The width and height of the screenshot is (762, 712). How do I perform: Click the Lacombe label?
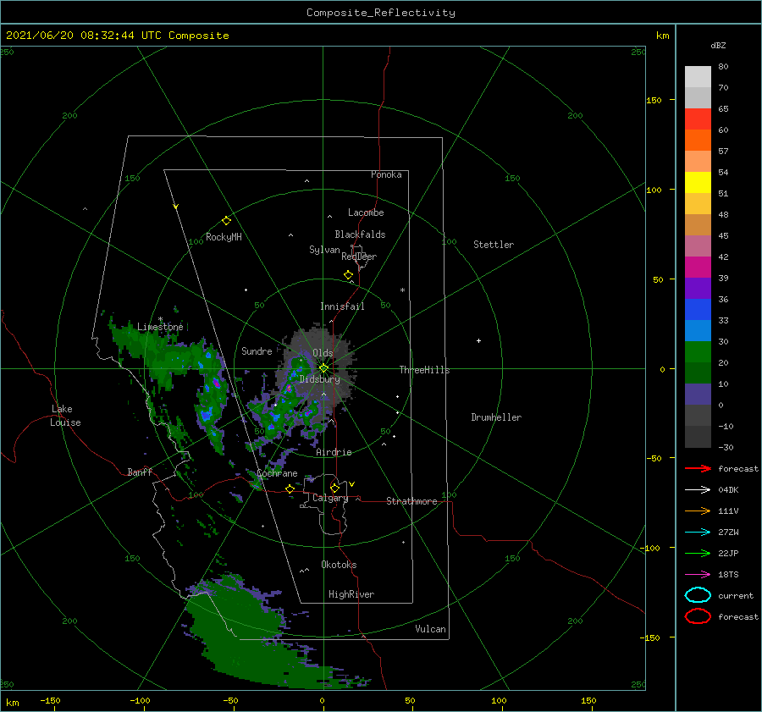(x=366, y=212)
